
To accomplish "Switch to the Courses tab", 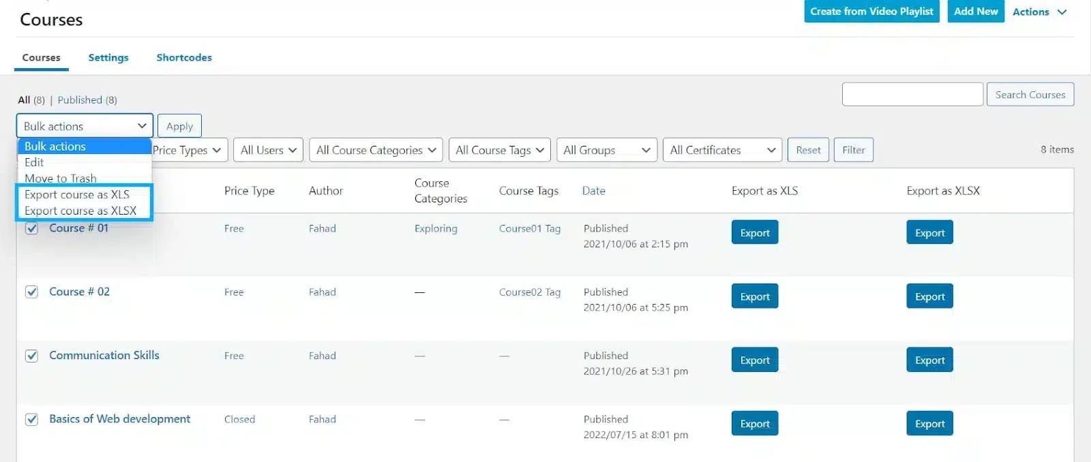I will coord(41,57).
